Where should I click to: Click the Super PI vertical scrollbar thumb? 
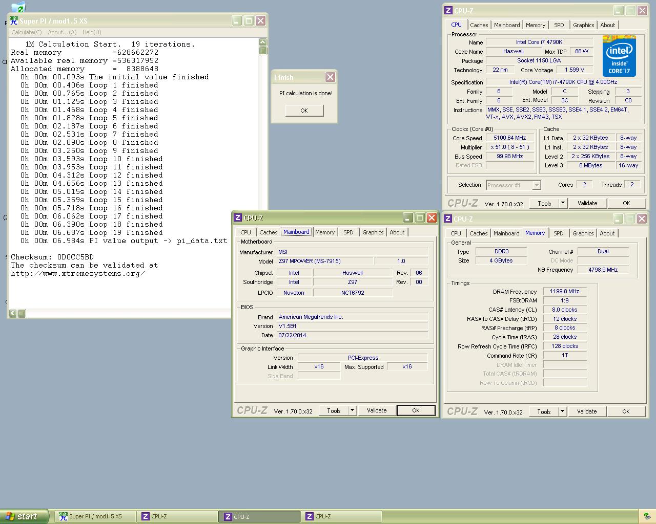[263, 51]
